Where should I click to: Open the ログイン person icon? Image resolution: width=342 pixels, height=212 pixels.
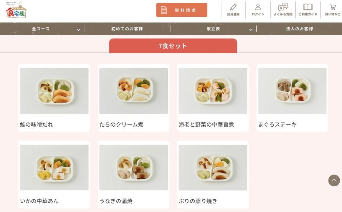(x=258, y=7)
